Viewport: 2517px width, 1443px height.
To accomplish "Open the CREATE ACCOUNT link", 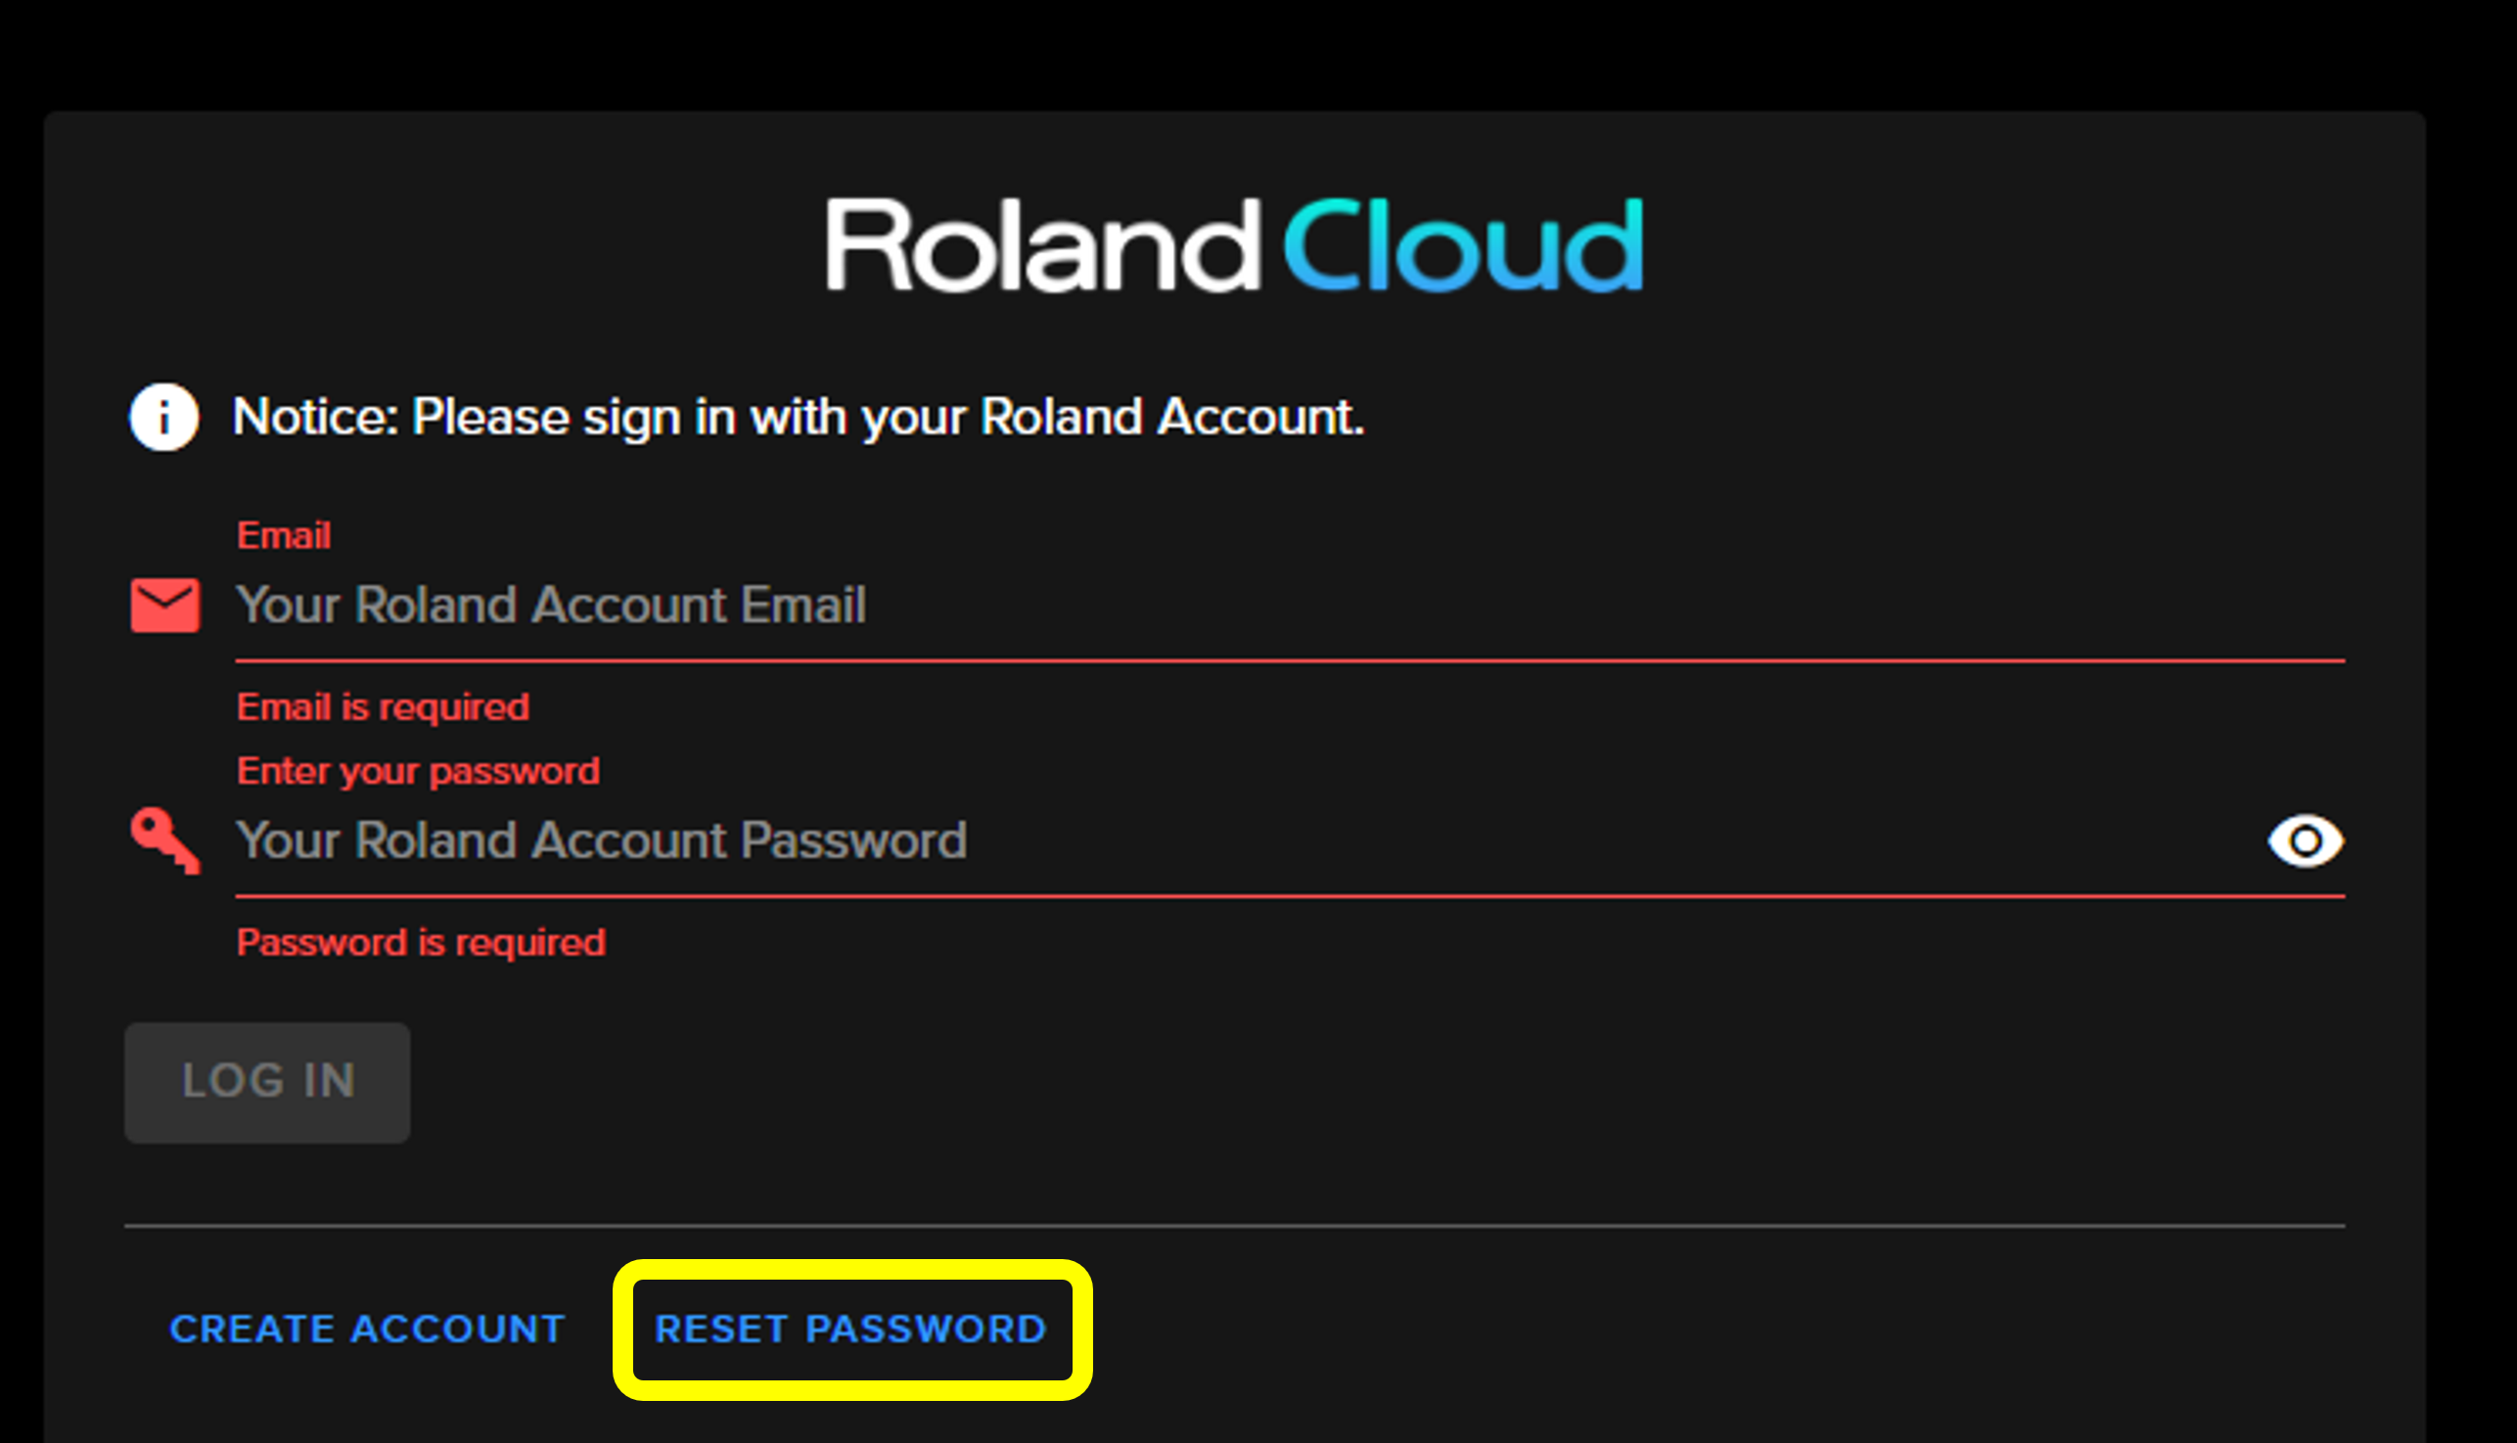I will coord(368,1329).
